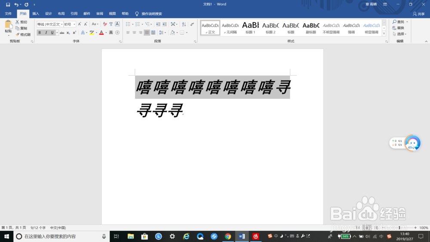Save document using quick access floppy icon

(8, 4)
